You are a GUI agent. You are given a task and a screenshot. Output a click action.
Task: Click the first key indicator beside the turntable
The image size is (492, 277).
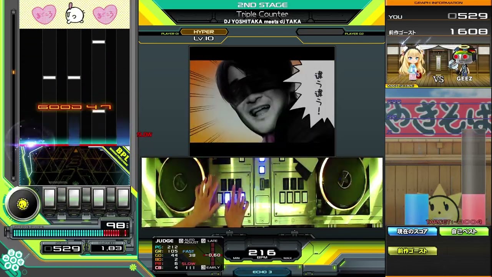(x=49, y=199)
